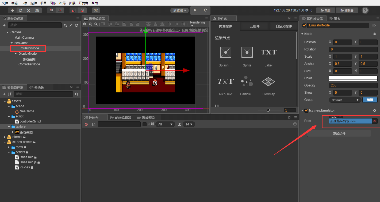Open the Node section gear menu
The width and height of the screenshot is (380, 202).
pos(374,34)
